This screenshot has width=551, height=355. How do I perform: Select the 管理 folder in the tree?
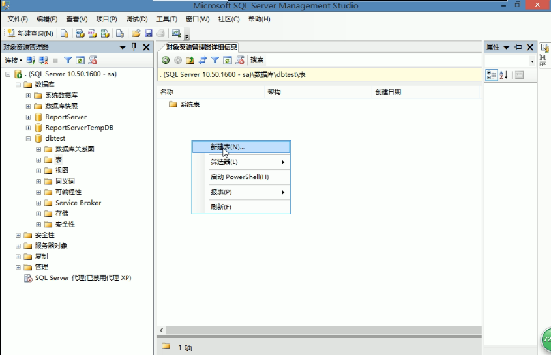click(x=41, y=267)
